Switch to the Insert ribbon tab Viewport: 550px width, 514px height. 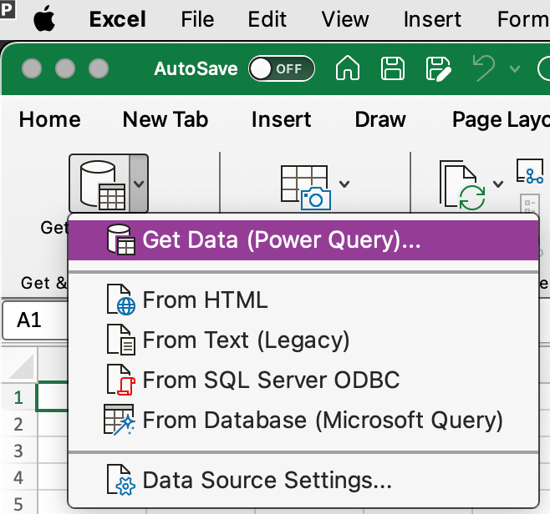pos(282,120)
